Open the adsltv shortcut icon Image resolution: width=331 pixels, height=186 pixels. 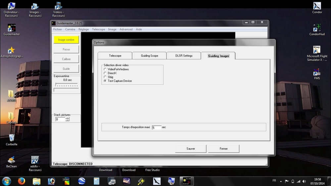click(35, 163)
